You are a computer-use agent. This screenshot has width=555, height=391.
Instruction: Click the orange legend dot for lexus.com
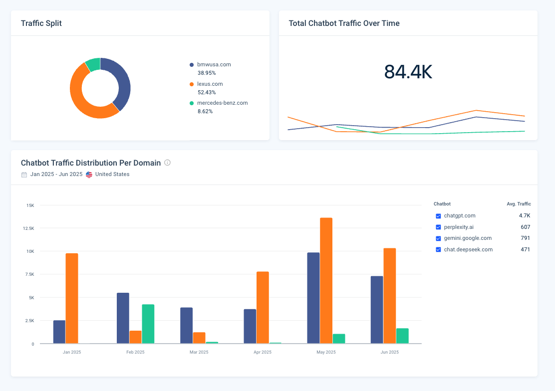point(191,83)
